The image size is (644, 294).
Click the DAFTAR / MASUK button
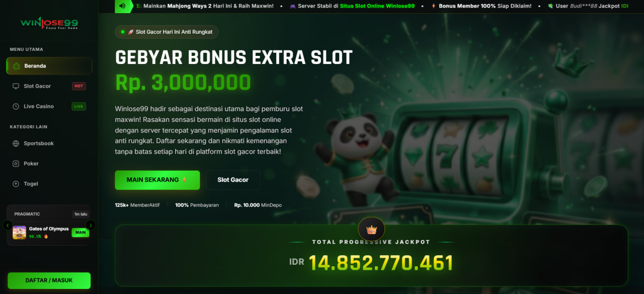click(x=49, y=280)
